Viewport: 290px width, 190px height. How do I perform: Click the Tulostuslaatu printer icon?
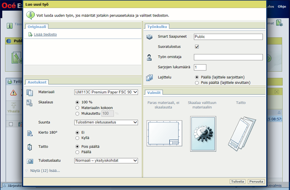[30, 161]
